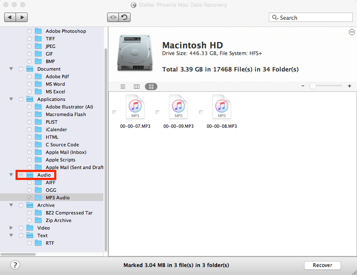Click the minus zoom out icon
357x275 pixels.
pos(303,86)
